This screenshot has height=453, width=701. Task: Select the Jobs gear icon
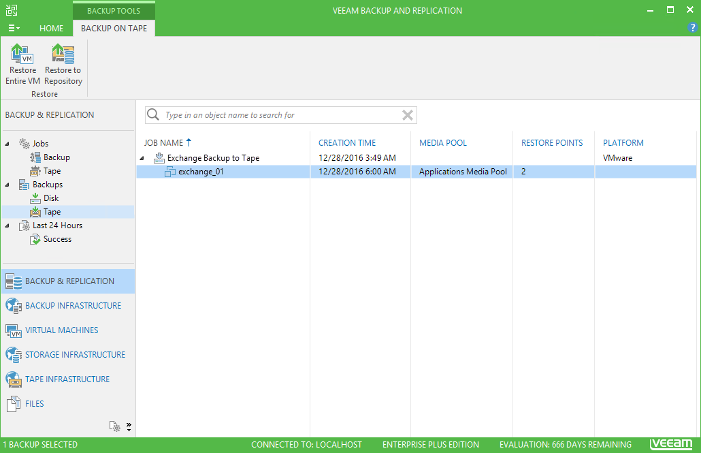tap(24, 143)
